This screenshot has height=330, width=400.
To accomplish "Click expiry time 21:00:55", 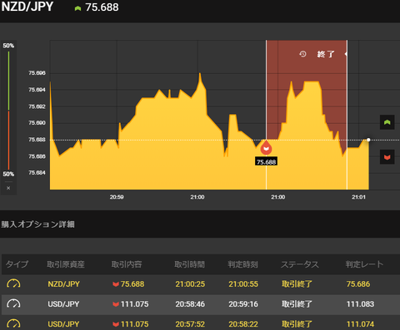I will tap(243, 284).
